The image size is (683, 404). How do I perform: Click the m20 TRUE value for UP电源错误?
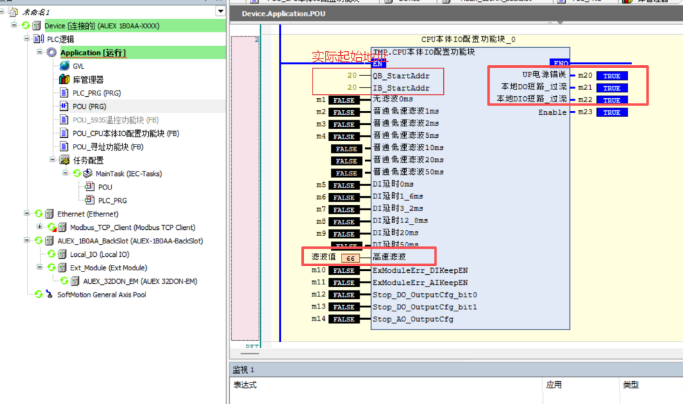612,76
